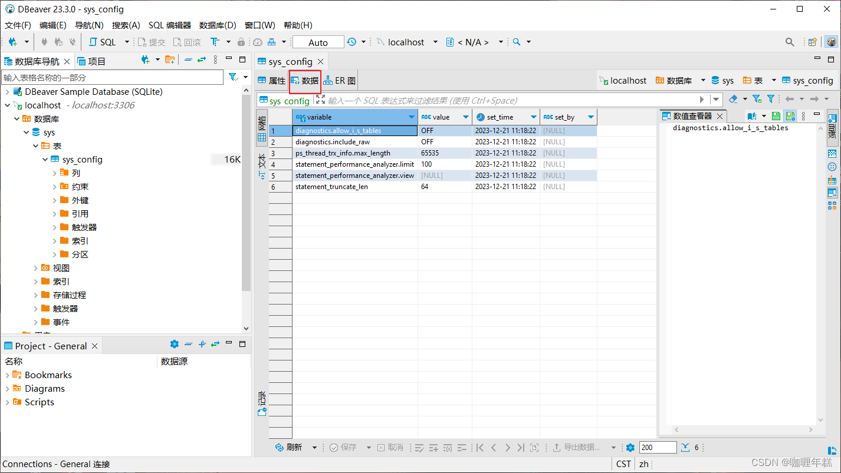Click the new connection plug icon in main toolbar
Image resolution: width=841 pixels, height=473 pixels.
tap(13, 42)
